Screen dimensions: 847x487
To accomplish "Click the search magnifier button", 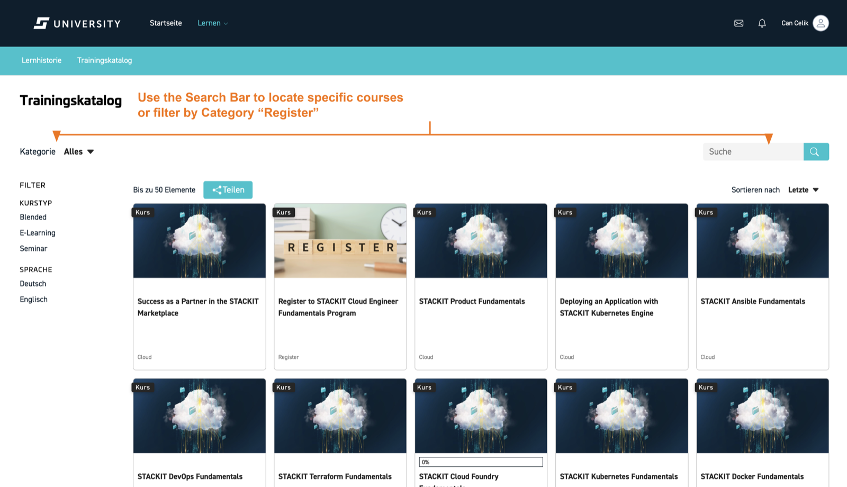I will click(x=816, y=152).
